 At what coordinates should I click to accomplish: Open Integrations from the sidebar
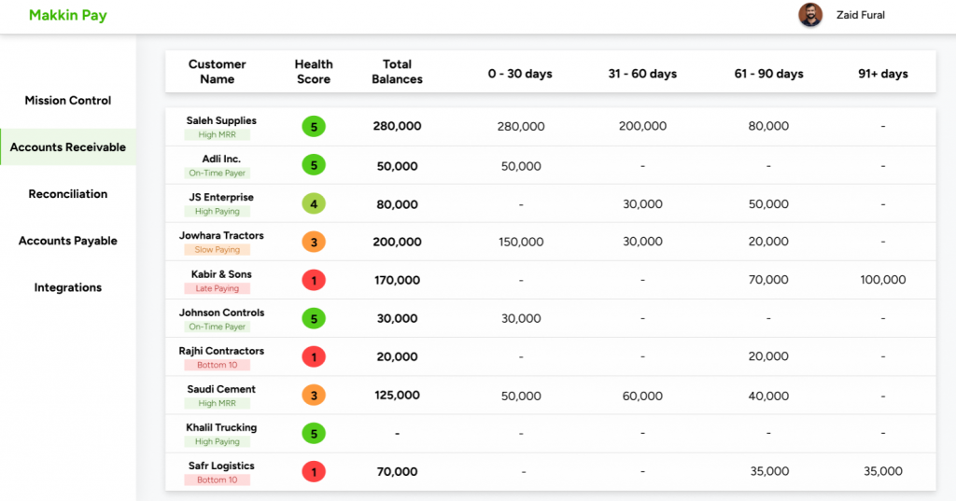68,287
